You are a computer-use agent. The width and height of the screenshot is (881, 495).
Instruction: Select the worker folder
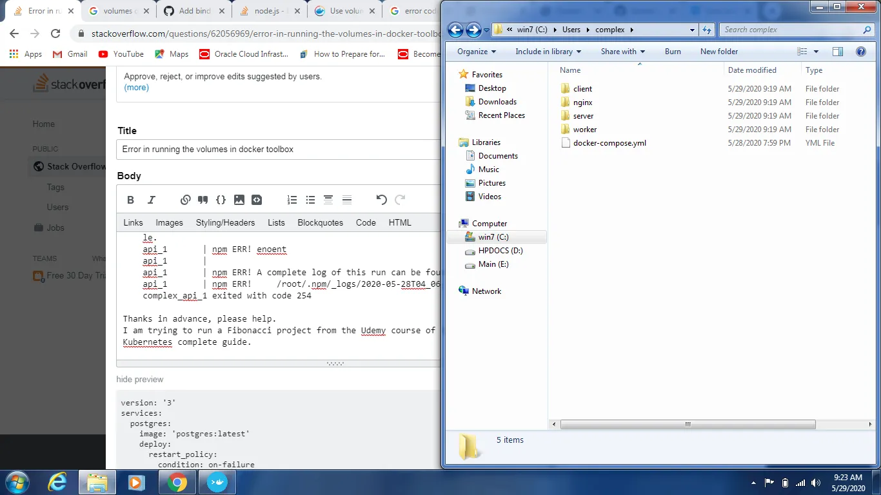coord(585,130)
